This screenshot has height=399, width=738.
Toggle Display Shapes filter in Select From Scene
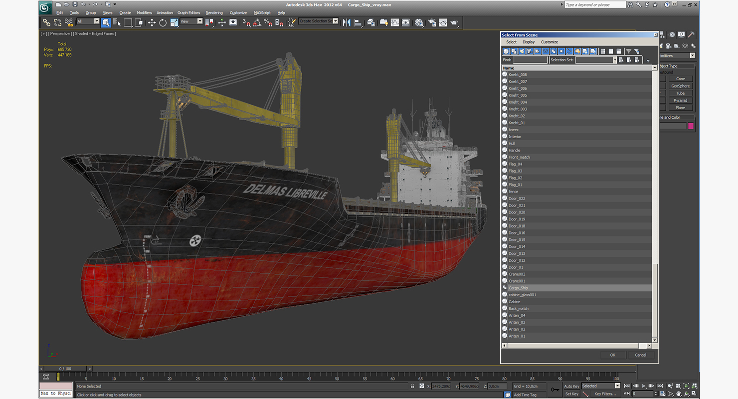pyautogui.click(x=514, y=51)
